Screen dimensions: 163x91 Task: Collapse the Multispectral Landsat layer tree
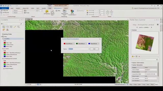tap(3, 59)
